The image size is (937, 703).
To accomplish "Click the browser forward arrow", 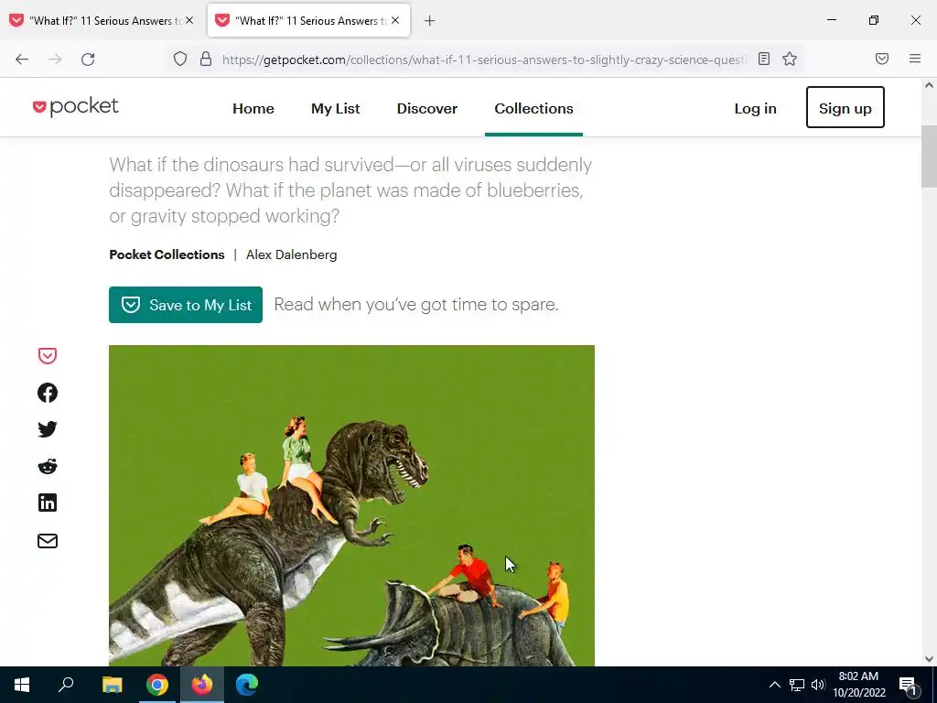I will point(55,59).
